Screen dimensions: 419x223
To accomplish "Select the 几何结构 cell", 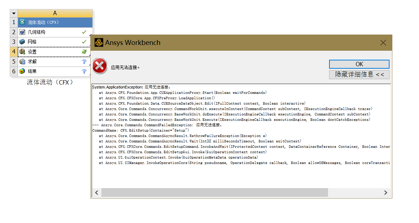I will point(55,32).
